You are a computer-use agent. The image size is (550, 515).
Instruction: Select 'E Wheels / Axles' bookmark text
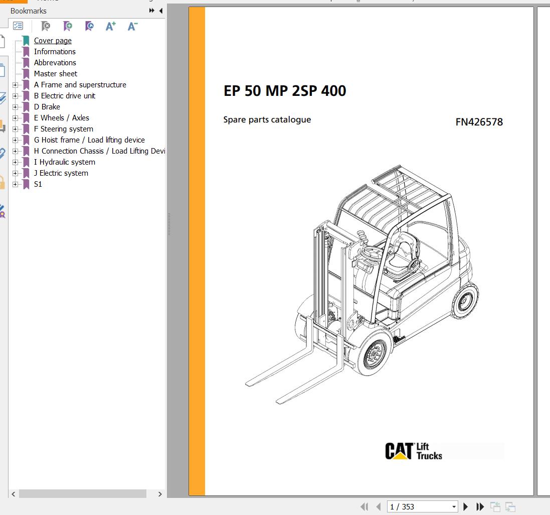[x=61, y=118]
